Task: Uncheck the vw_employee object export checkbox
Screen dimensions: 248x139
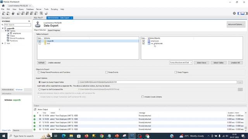Action: (144, 43)
